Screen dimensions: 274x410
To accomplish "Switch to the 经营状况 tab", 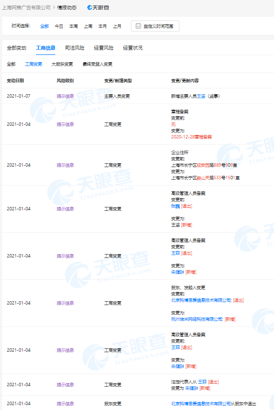I will [x=132, y=48].
